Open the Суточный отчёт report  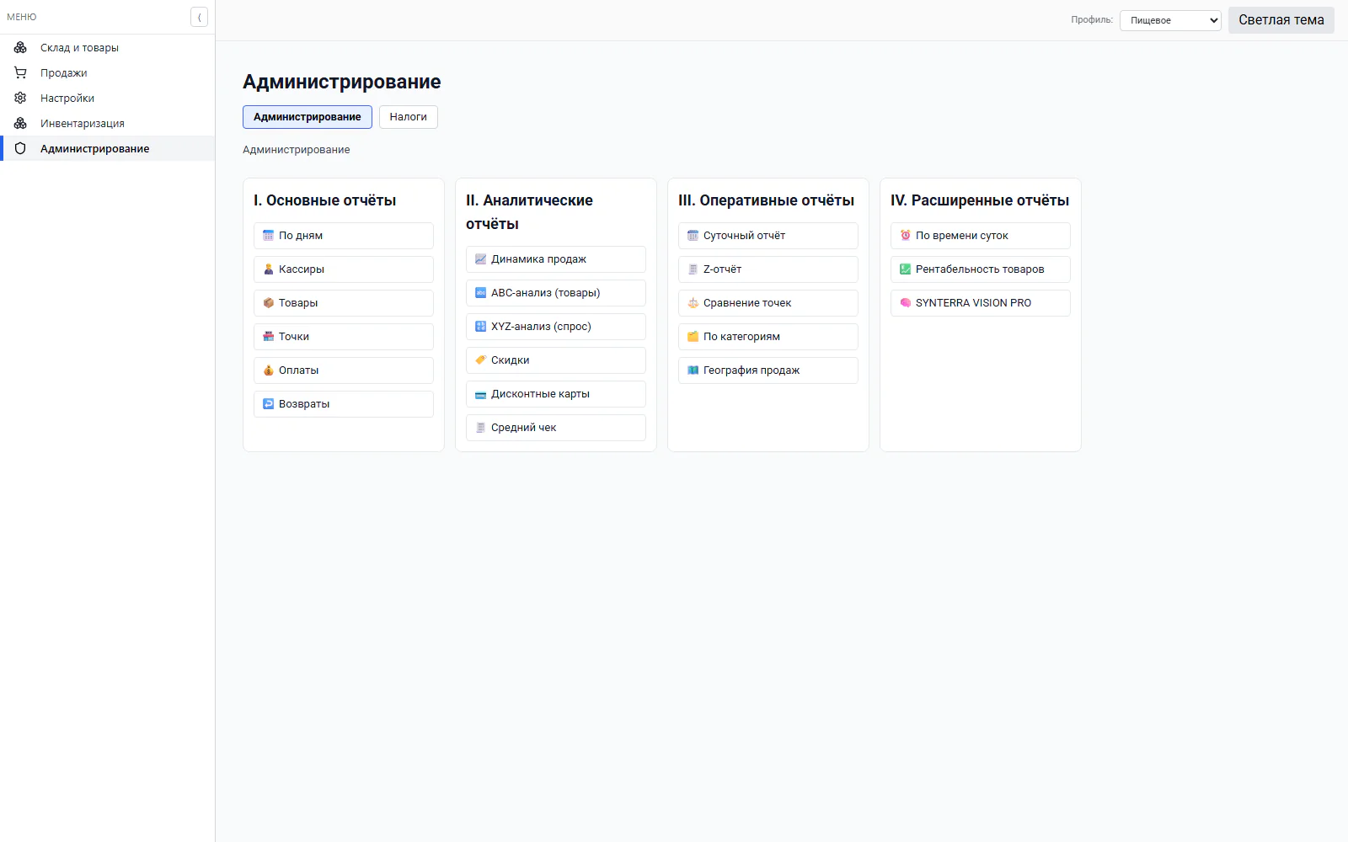pyautogui.click(x=768, y=236)
